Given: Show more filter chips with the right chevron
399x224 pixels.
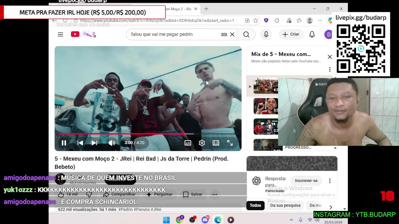Looking at the screenshot, I should click(x=331, y=207).
